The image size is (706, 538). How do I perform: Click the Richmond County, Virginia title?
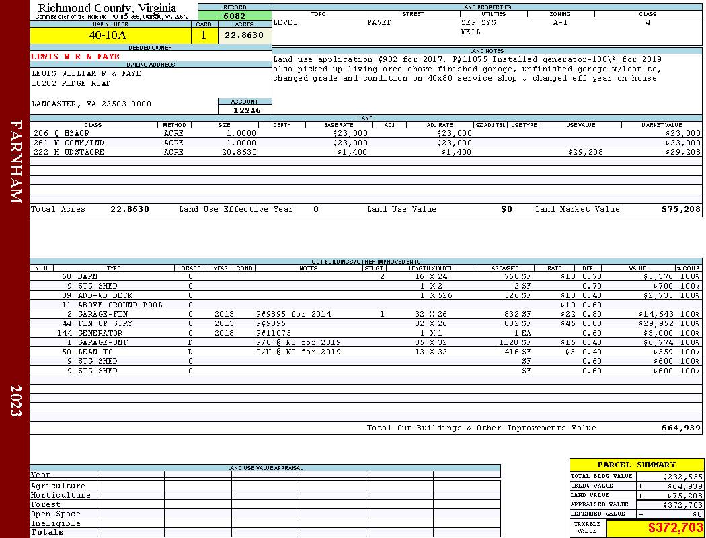pos(107,8)
